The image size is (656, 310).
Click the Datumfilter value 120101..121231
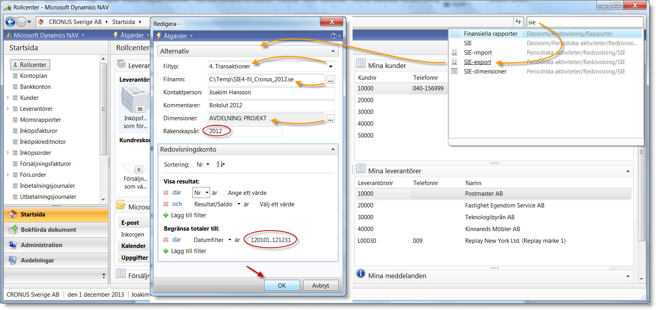point(270,240)
